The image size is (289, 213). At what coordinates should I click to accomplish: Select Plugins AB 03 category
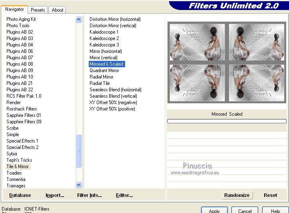click(x=20, y=38)
